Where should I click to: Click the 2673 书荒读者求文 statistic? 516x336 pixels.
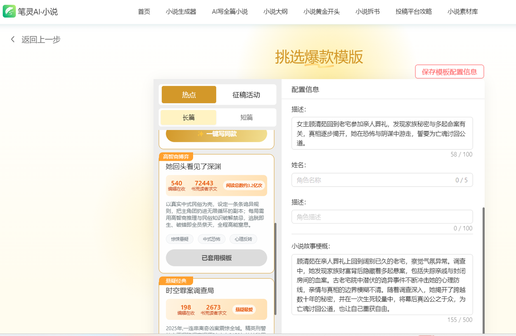214,309
